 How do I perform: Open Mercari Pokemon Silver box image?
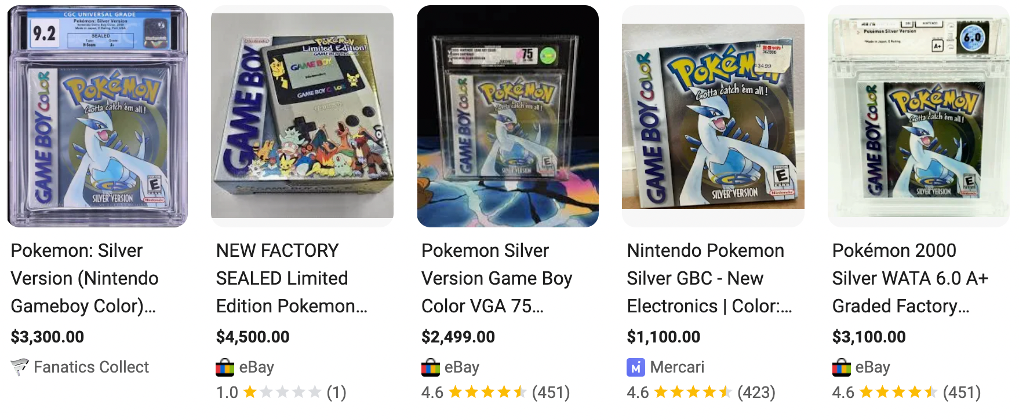tap(713, 116)
